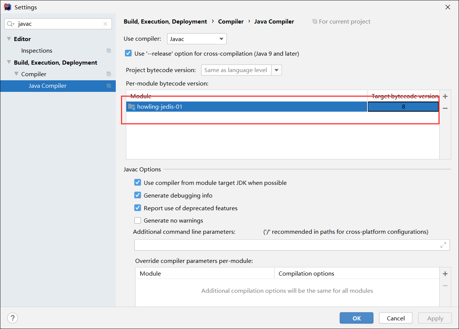Disable Generate debugging info checkbox

pos(138,195)
